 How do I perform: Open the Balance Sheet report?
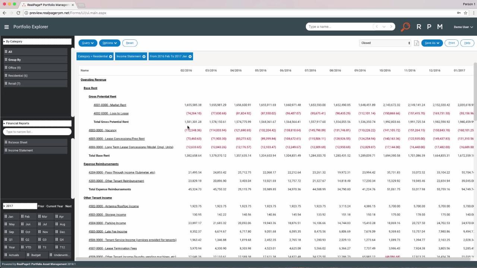[x=36, y=142]
